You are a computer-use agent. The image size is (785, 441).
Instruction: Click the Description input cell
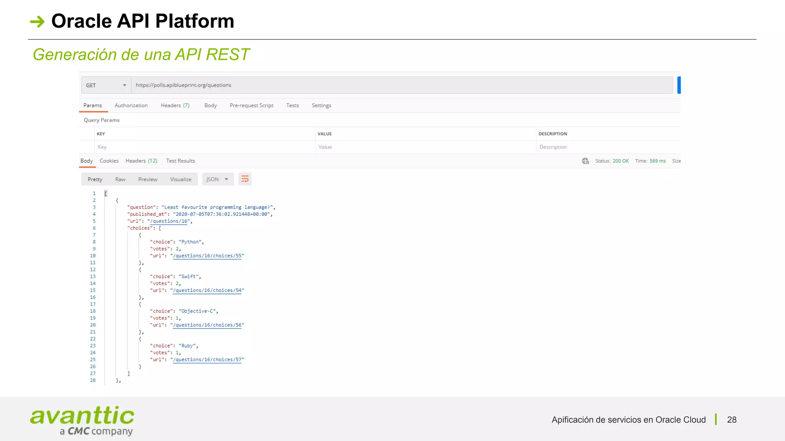[608, 147]
